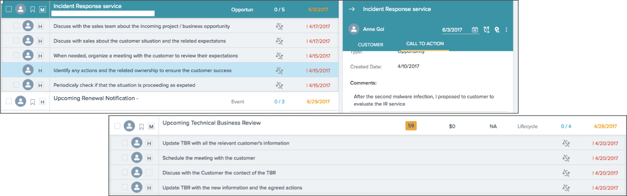Open the three-dot more options menu

coord(506,30)
